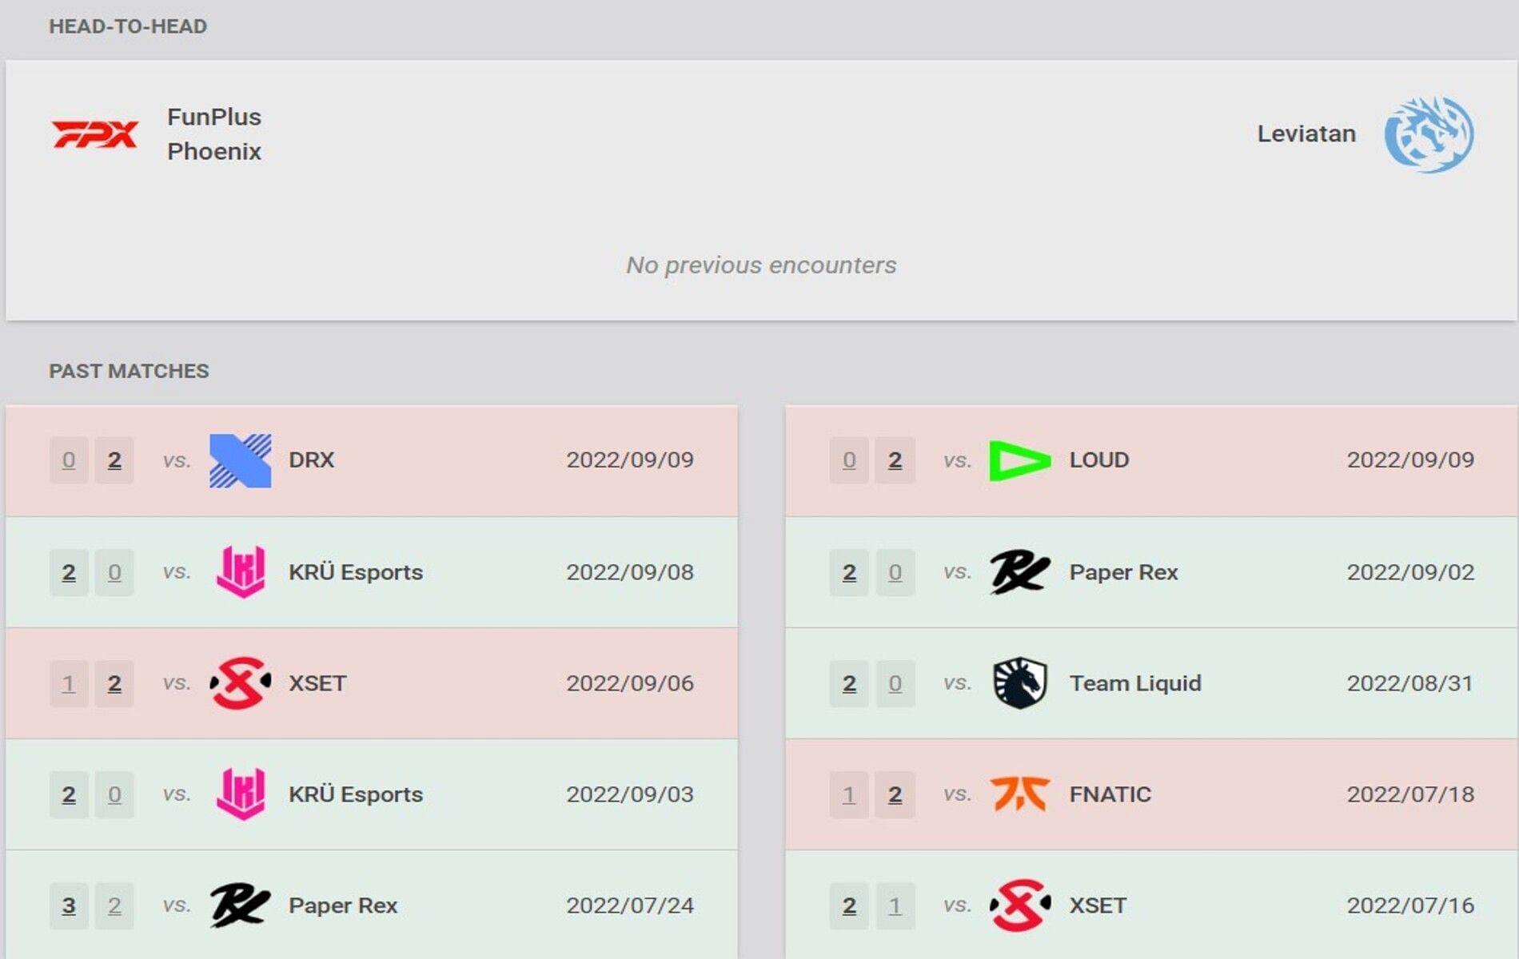
Task: Click the Leviatan dragon logo
Action: point(1429,134)
